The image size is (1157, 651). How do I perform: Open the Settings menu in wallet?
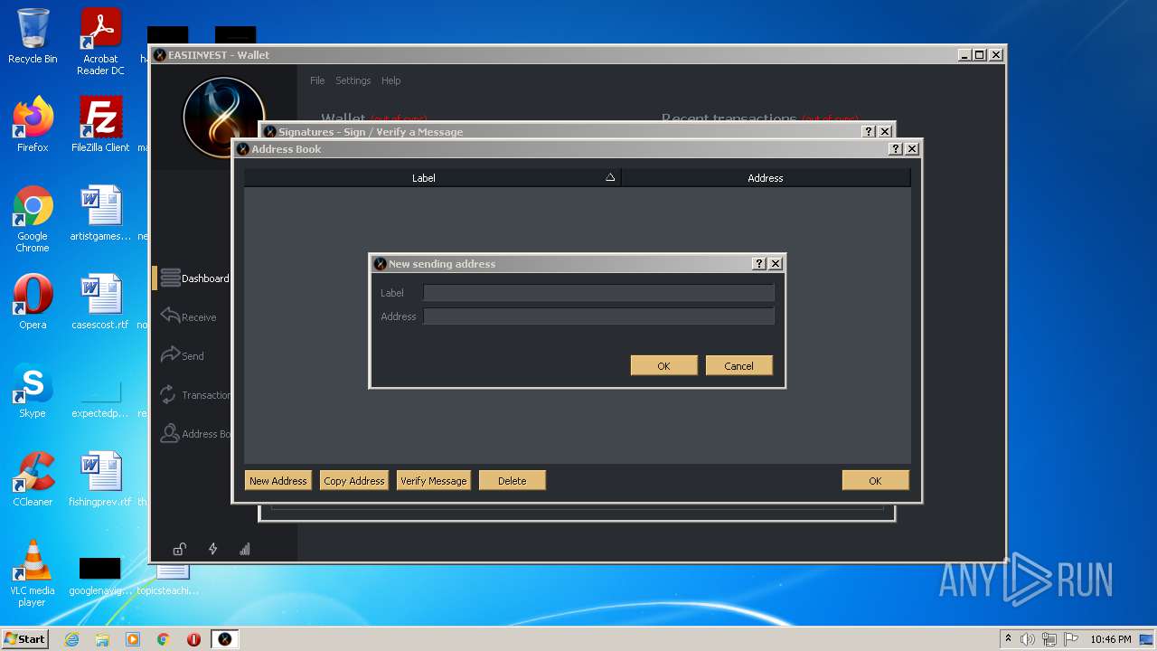point(353,80)
